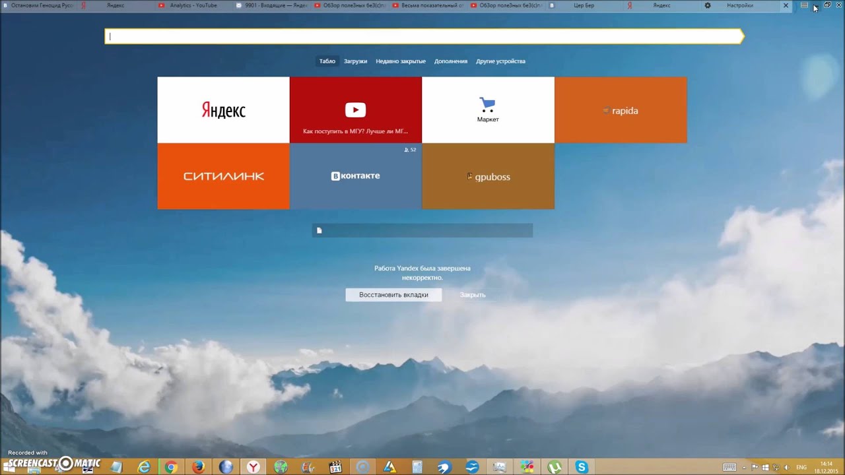Open uTorrent from the taskbar
Screen dimensions: 845x475
[x=555, y=467]
